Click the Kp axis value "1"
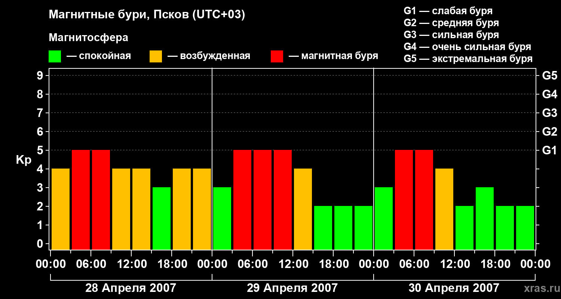Image resolution: width=561 pixels, height=299 pixels. (x=41, y=225)
